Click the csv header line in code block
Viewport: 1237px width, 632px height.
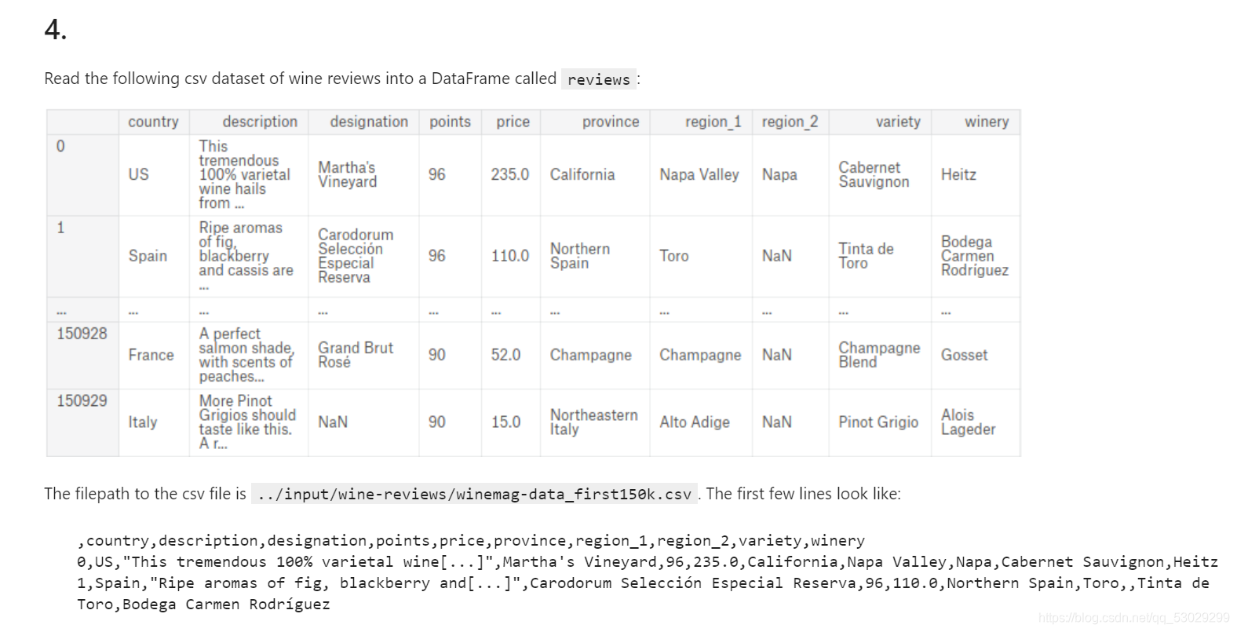471,541
